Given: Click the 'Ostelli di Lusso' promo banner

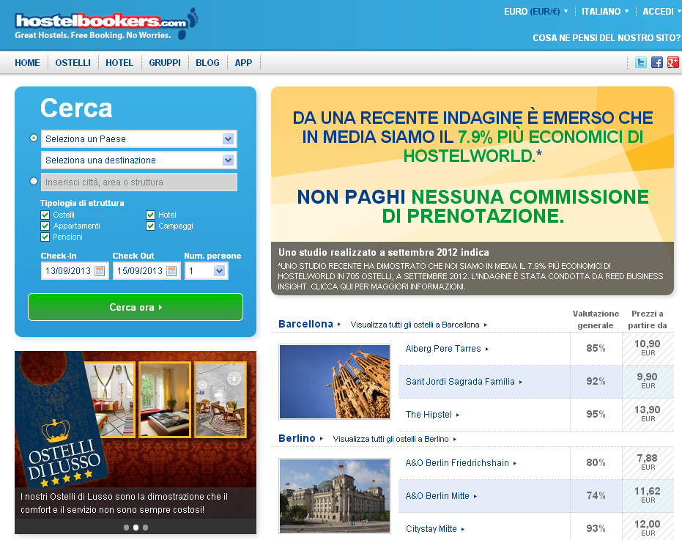Looking at the screenshot, I should coord(136,443).
